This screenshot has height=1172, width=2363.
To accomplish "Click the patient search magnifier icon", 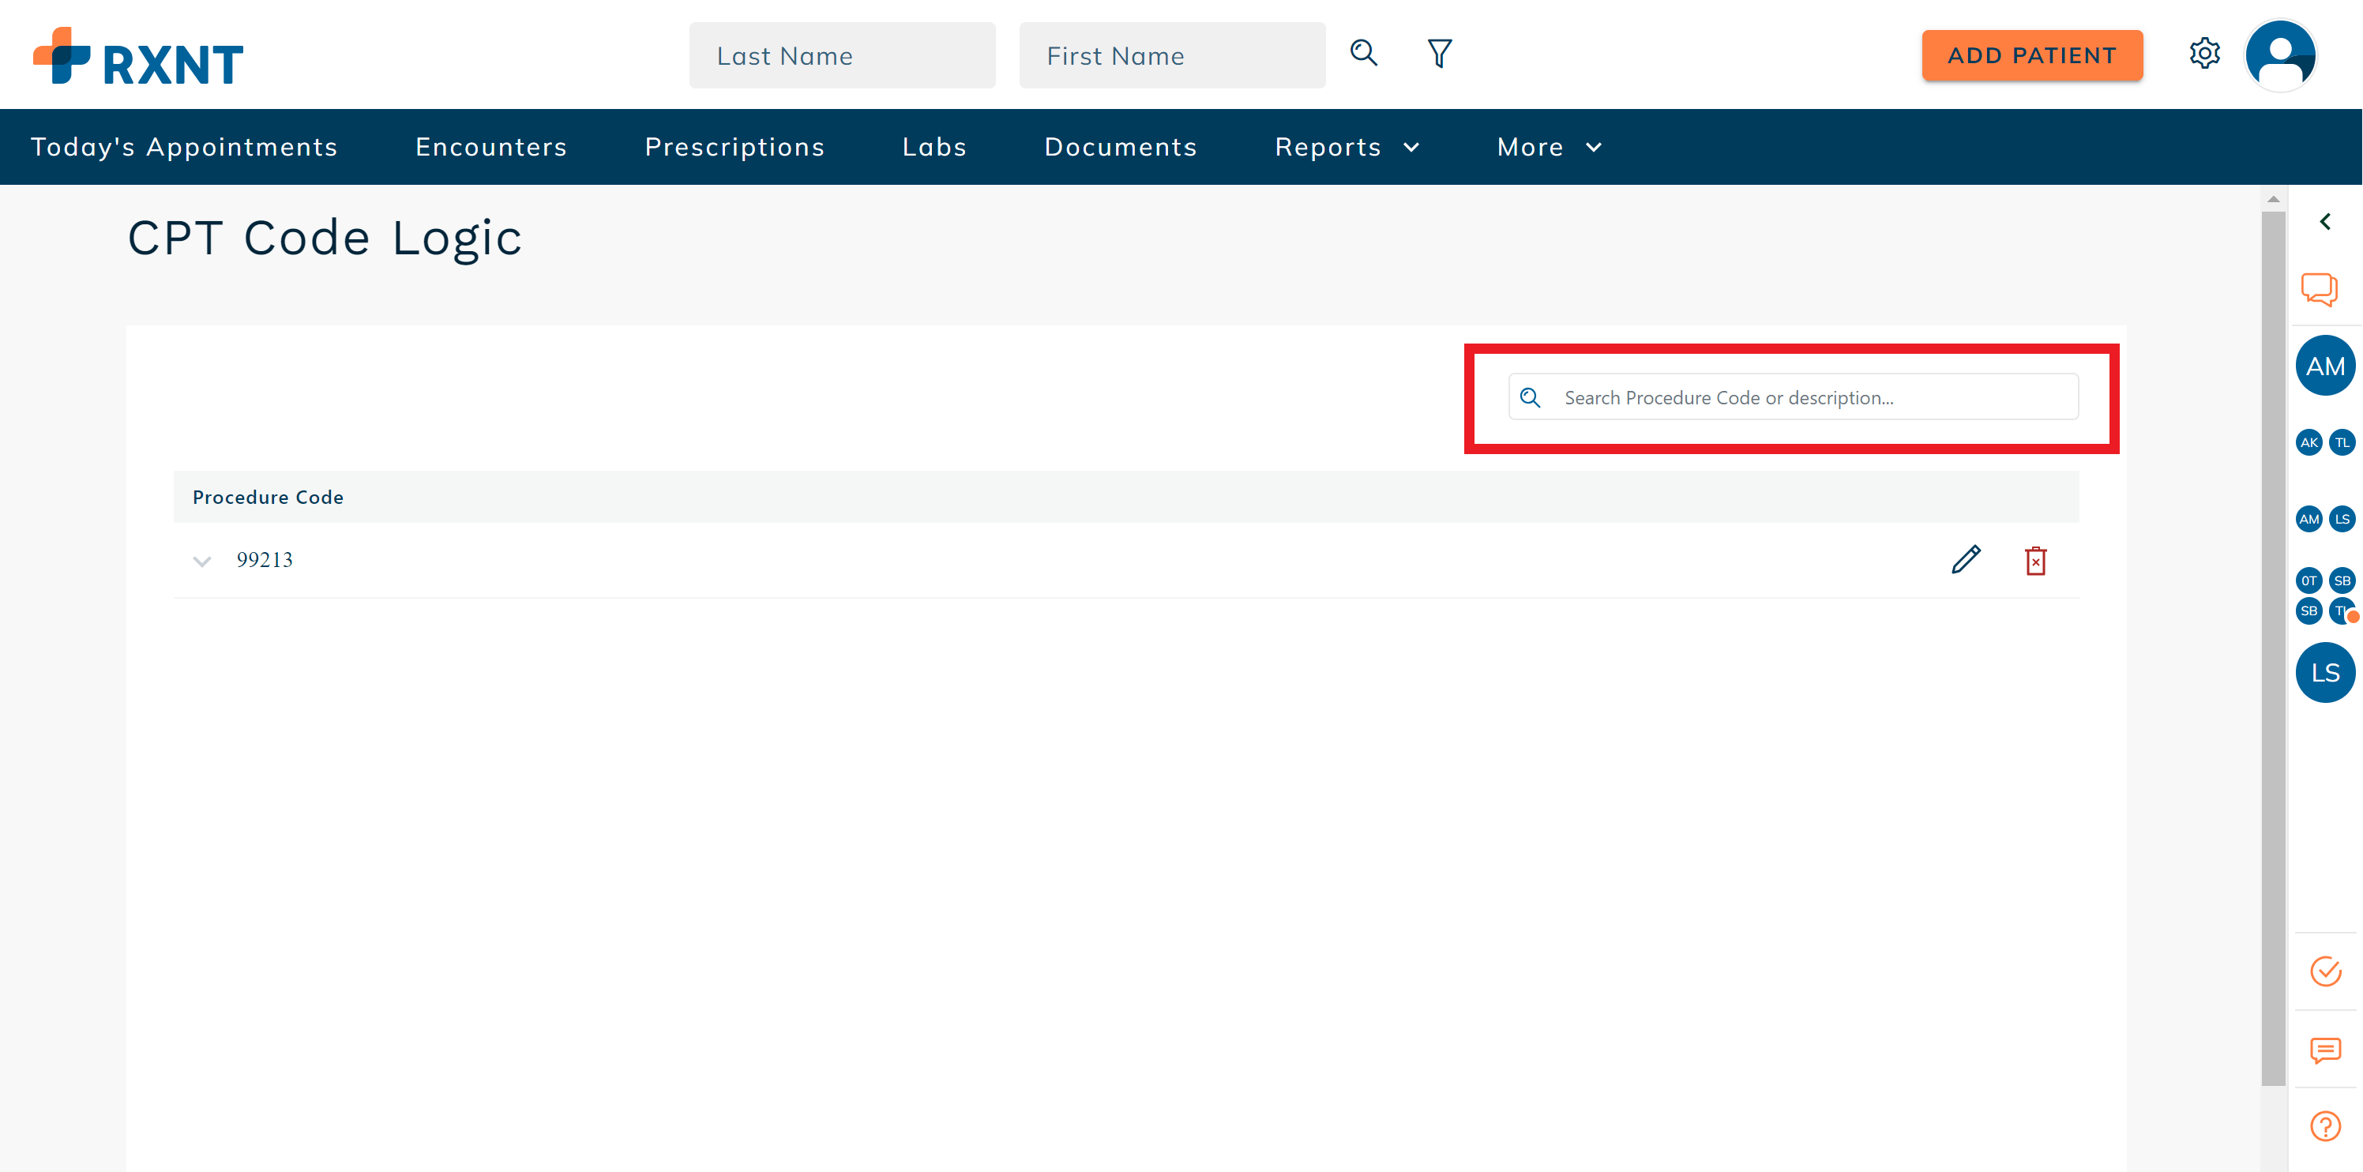I will tap(1363, 53).
